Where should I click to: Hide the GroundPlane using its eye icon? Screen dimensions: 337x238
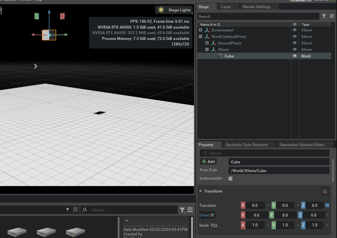click(295, 43)
